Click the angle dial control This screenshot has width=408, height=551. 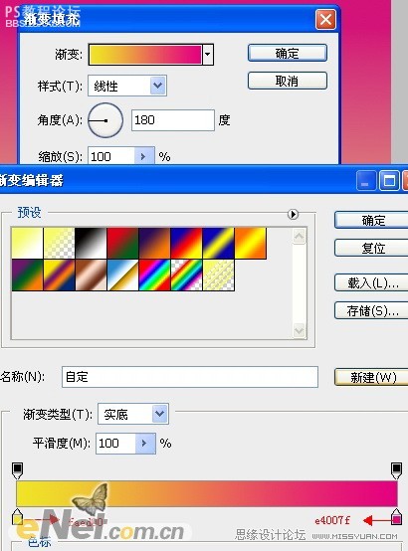[105, 120]
